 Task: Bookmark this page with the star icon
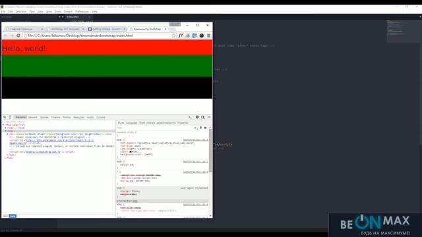pyautogui.click(x=173, y=36)
